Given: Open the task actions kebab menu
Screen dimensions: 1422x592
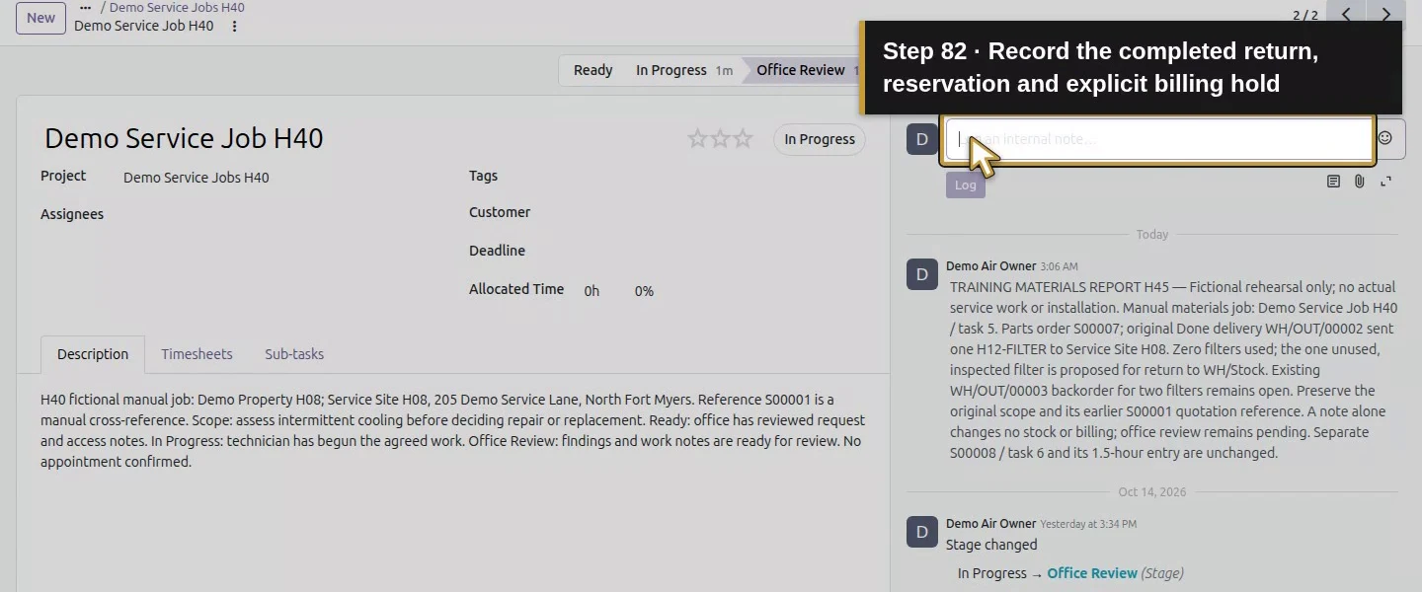Looking at the screenshot, I should (234, 27).
